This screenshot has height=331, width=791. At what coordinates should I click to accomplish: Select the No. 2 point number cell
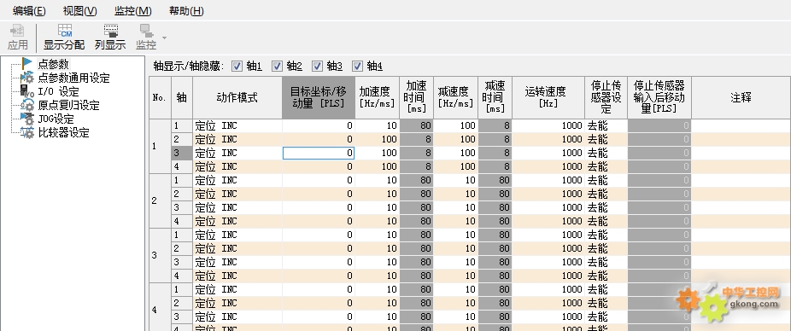(x=161, y=200)
